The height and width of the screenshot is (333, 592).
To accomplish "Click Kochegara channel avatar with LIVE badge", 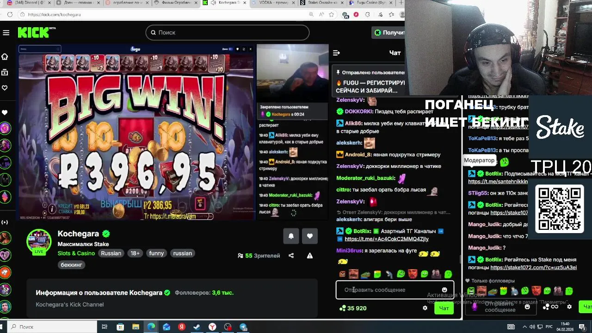I will 39,242.
